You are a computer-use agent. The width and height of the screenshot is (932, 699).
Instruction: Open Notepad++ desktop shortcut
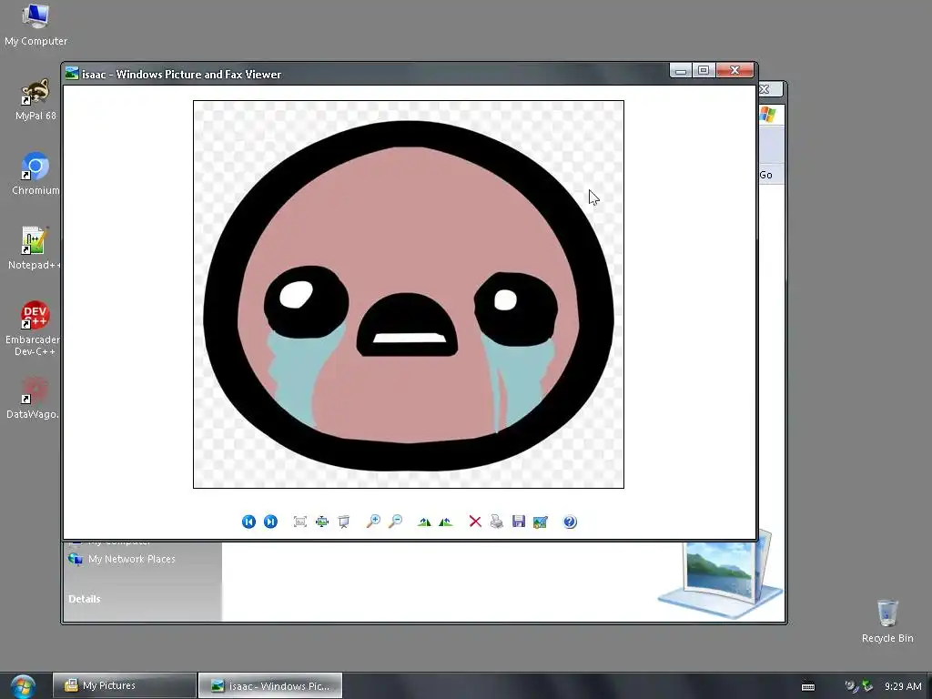click(x=34, y=248)
